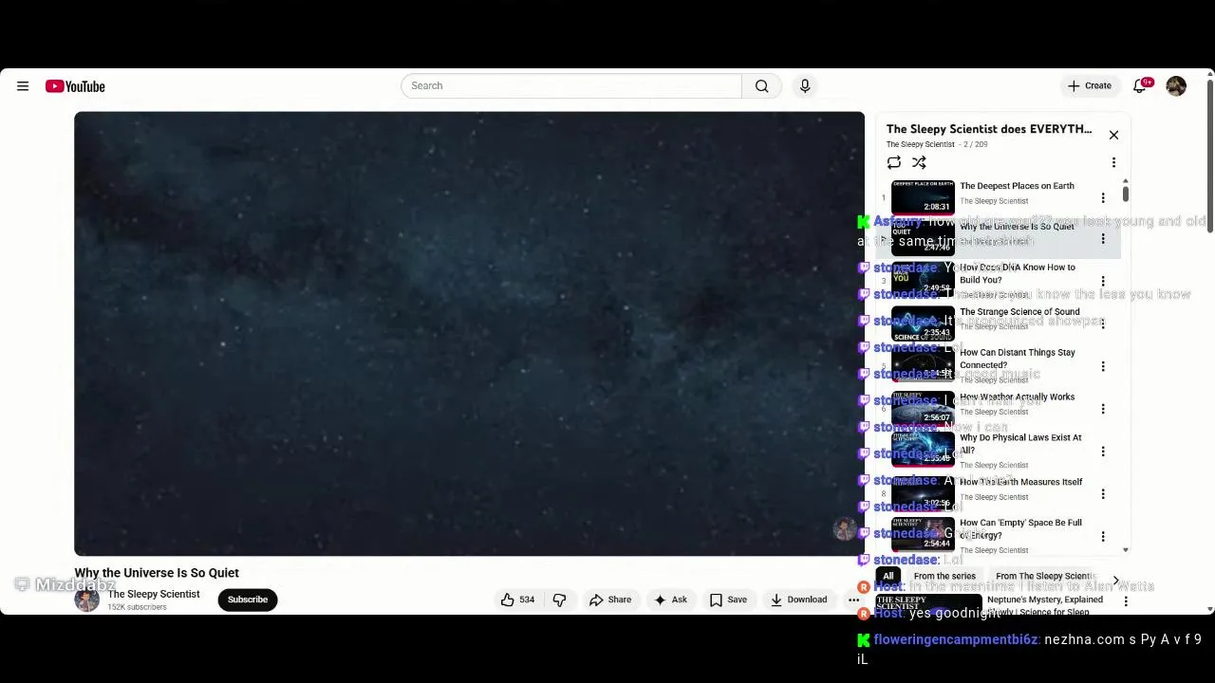Screen dimensions: 1215x683
Task: Open the YouTube guide hamburger menu
Action: click(x=23, y=86)
